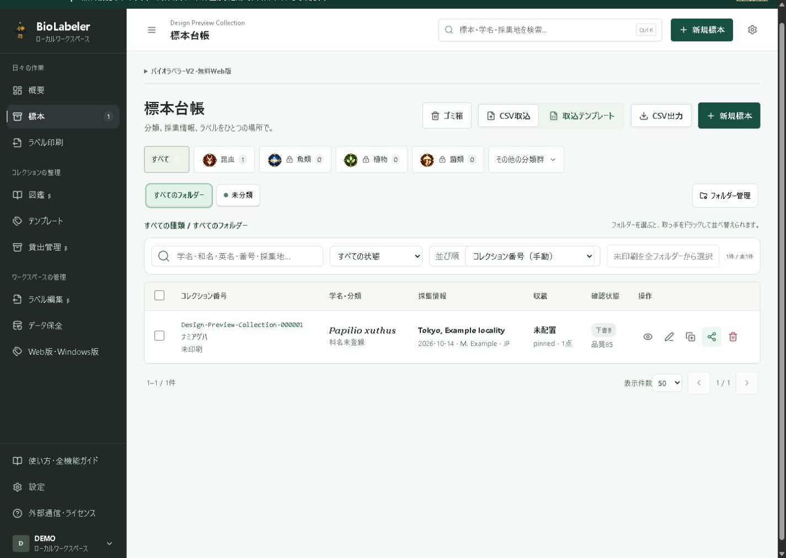Go to next page arrow in pagination
Screen dimensions: 786x558
pyautogui.click(x=747, y=383)
